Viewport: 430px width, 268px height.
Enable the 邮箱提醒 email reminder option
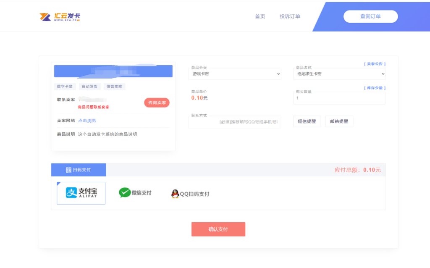point(339,121)
